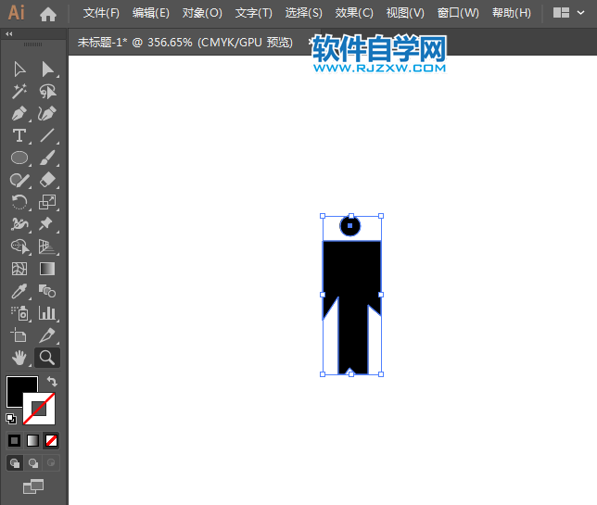Select the Direct Selection tool
Screen dimensions: 597x505
tap(47, 69)
